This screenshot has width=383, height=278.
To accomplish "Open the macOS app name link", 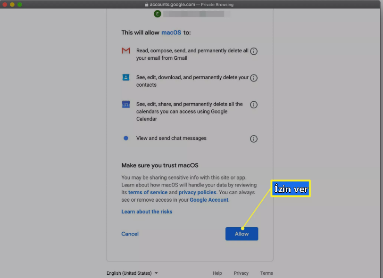I will [x=170, y=33].
